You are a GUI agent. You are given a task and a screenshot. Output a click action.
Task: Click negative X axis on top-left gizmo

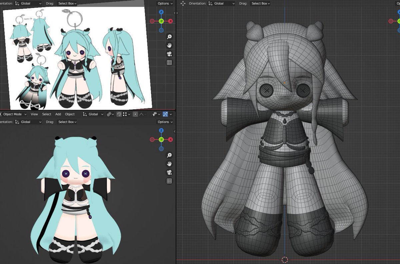(152, 21)
